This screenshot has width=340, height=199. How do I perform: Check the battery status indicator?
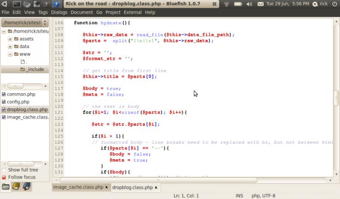[x=238, y=4]
